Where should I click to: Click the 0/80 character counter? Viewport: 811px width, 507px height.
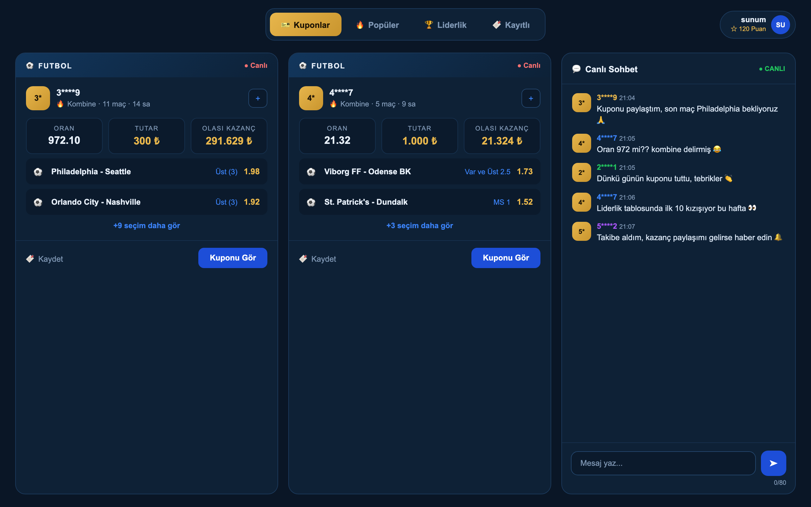(780, 483)
